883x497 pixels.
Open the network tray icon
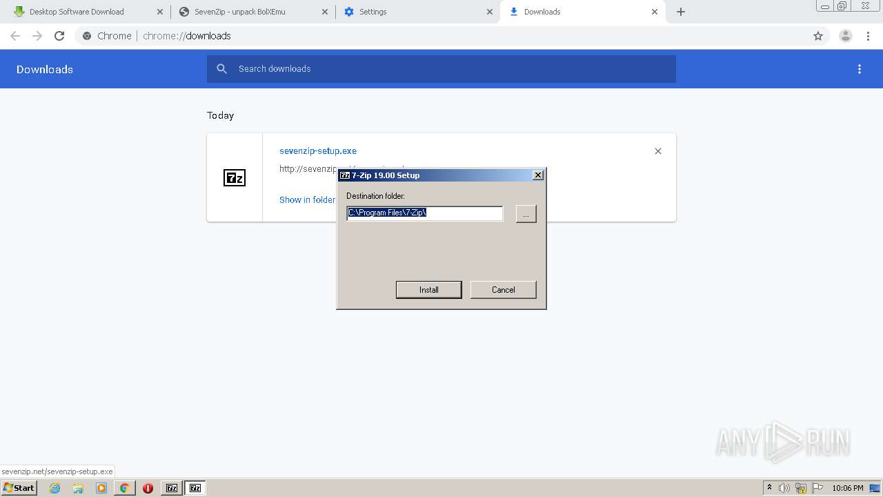pos(801,488)
